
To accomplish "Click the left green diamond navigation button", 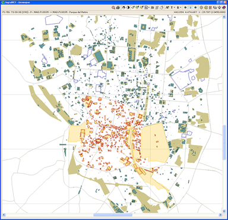I will (185, 8).
